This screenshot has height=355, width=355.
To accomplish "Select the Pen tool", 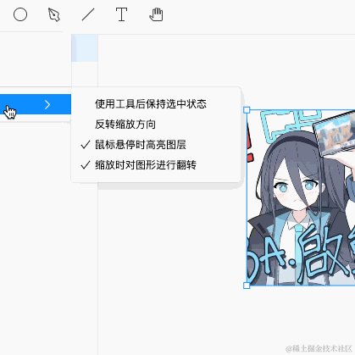I will 54,14.
